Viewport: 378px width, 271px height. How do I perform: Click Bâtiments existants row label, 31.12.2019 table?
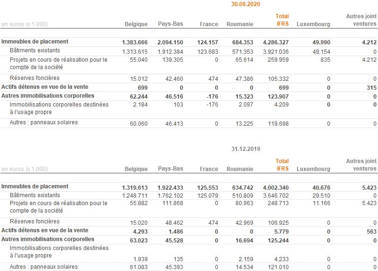[35, 195]
